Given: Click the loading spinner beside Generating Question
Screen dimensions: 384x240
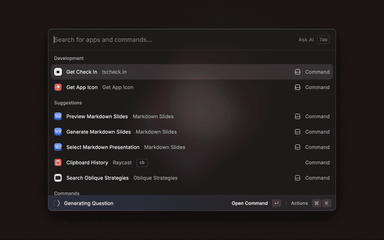Looking at the screenshot, I should tap(56, 203).
